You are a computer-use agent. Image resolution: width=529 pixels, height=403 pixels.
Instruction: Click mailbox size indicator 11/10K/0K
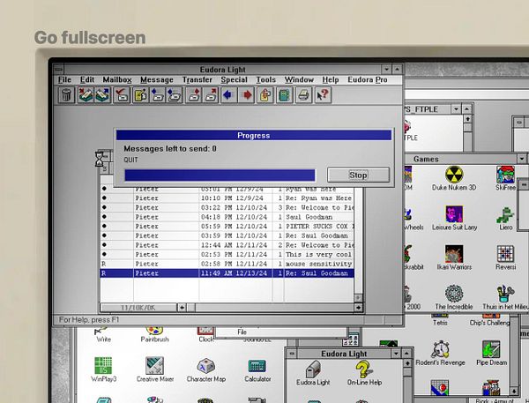138,308
